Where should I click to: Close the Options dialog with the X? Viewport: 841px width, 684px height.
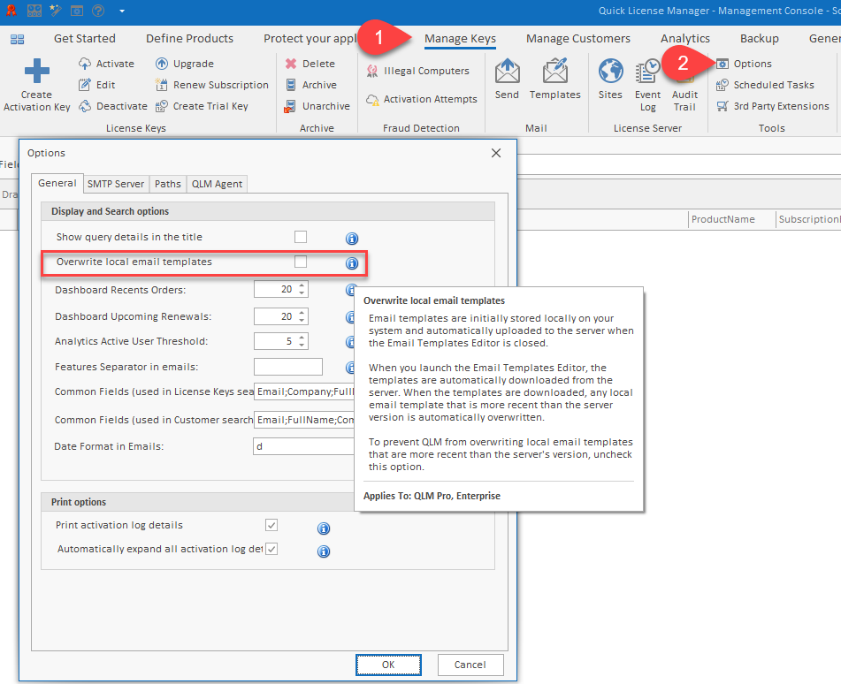496,153
